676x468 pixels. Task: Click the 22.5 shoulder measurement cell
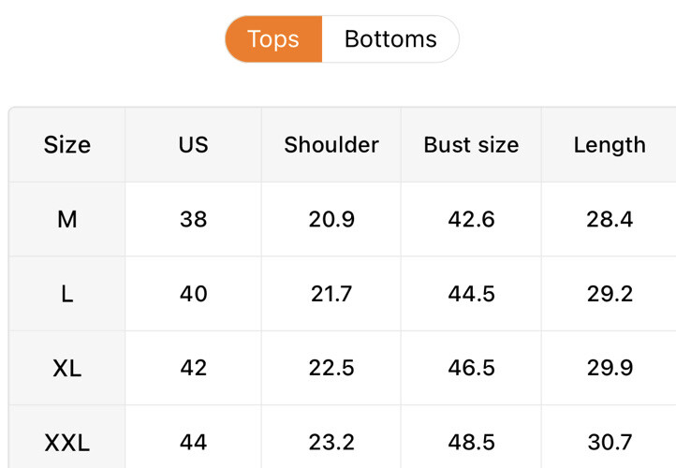pos(331,368)
